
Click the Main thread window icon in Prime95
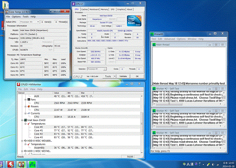[154, 44]
